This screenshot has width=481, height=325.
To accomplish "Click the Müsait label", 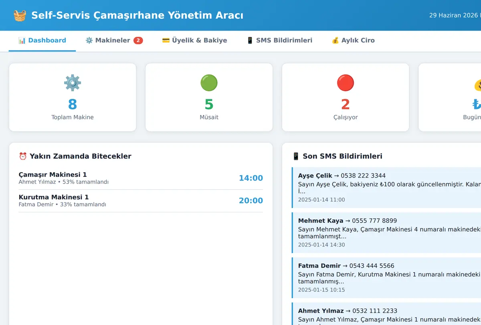I will coord(209,117).
